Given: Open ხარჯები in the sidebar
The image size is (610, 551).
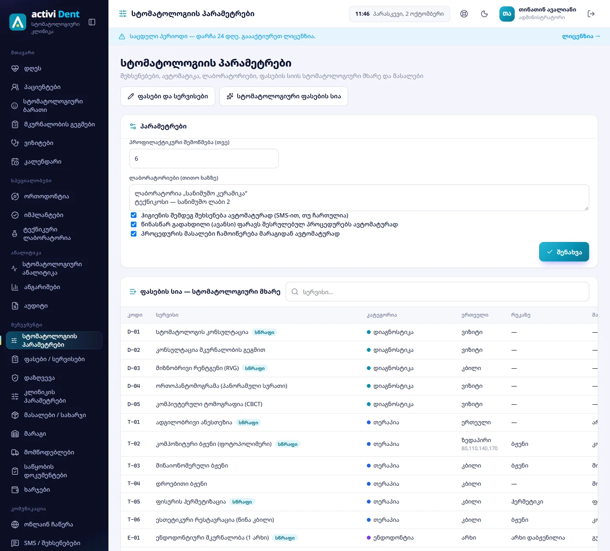Looking at the screenshot, I should click(x=54, y=490).
